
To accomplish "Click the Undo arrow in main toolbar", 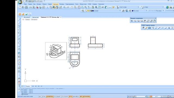I will 65,7.
